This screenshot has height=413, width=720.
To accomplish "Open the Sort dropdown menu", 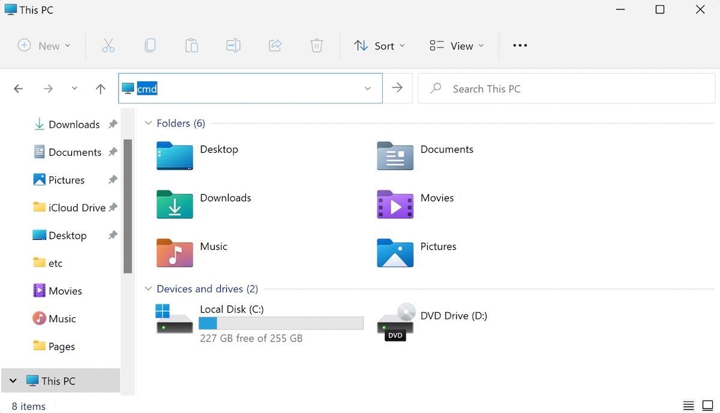I will pos(379,45).
